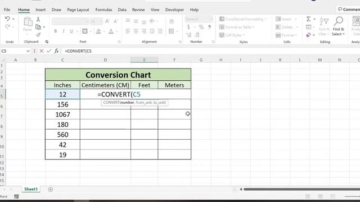The image size is (360, 202).
Task: Open Conditional Formatting dropdown
Action: (243, 19)
